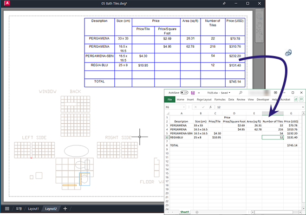This screenshot has height=215, width=306.
Task: Click the Select All corner triangle
Action: pos(168,114)
